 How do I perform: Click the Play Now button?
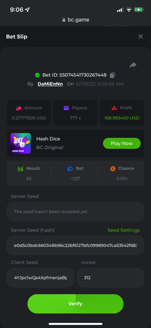[122, 143]
